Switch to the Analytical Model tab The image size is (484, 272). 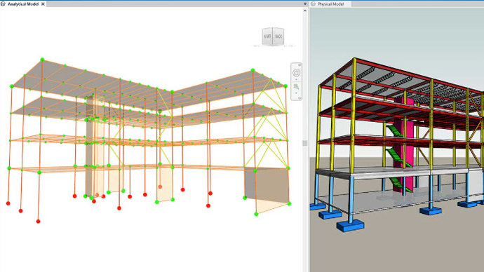[x=23, y=4]
